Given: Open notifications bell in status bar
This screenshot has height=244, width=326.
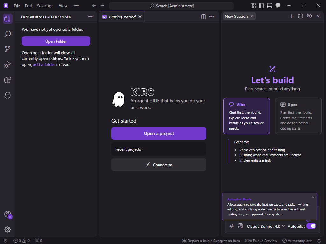Looking at the screenshot, I should 319,241.
